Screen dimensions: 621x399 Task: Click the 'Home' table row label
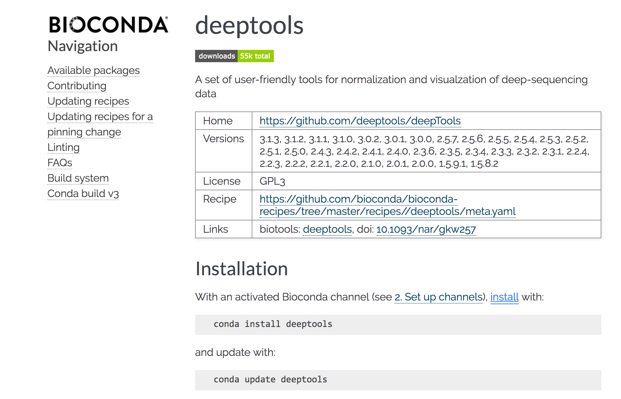point(218,121)
